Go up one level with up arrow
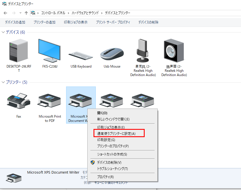The image size is (241, 190). coord(26,13)
